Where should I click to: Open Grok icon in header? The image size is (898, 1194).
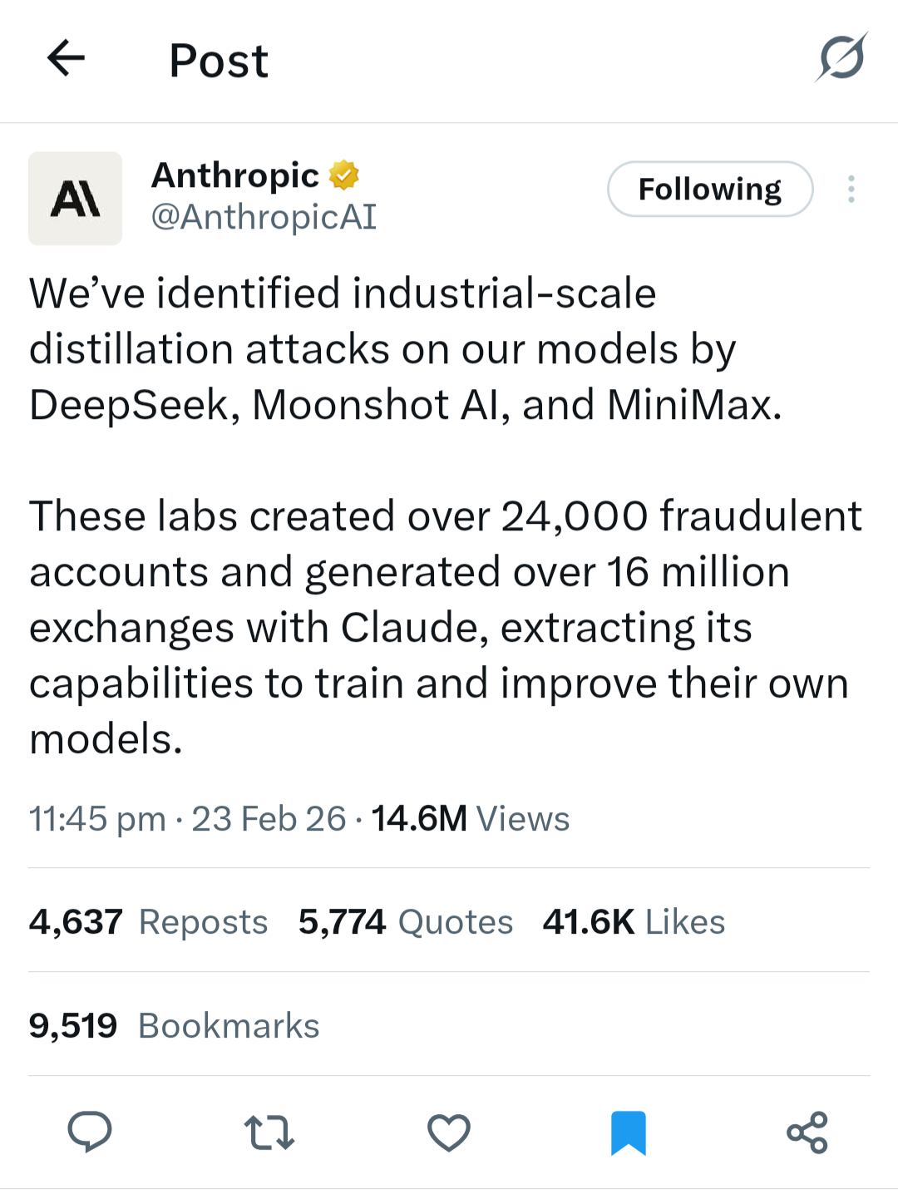[x=841, y=57]
